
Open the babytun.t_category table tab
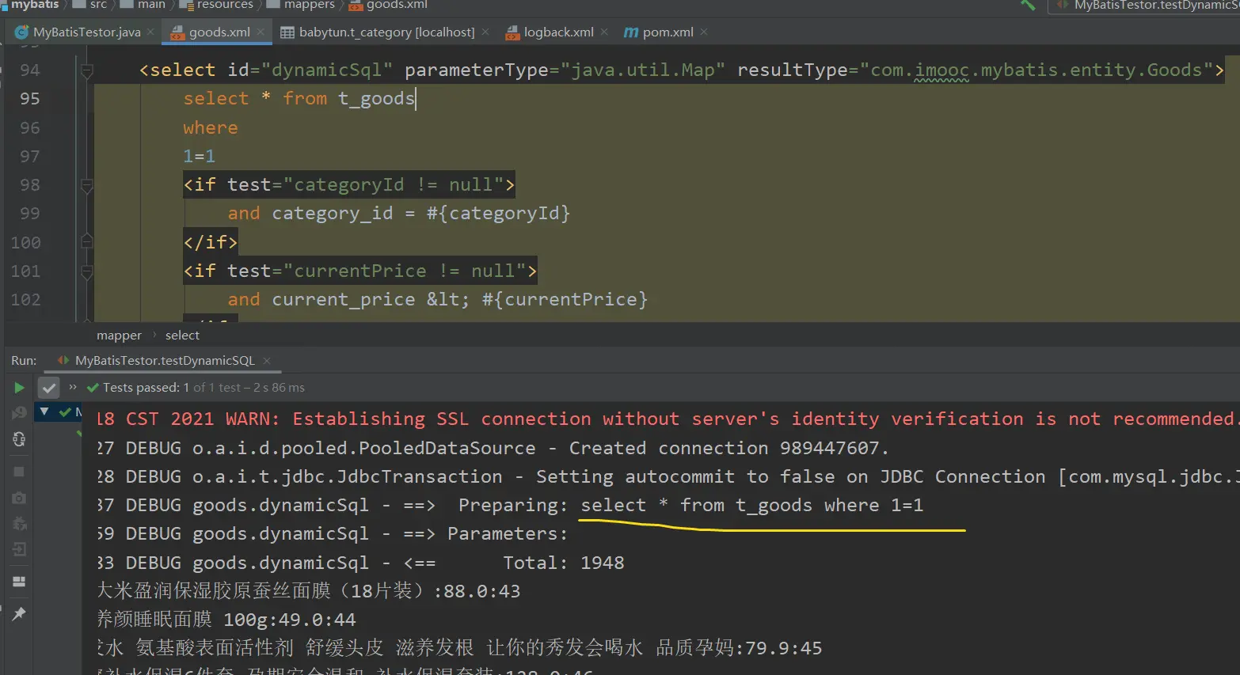pyautogui.click(x=386, y=32)
